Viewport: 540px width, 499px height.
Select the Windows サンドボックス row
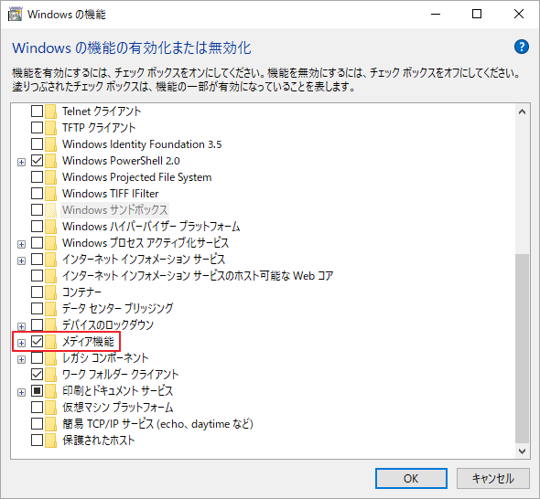(114, 210)
